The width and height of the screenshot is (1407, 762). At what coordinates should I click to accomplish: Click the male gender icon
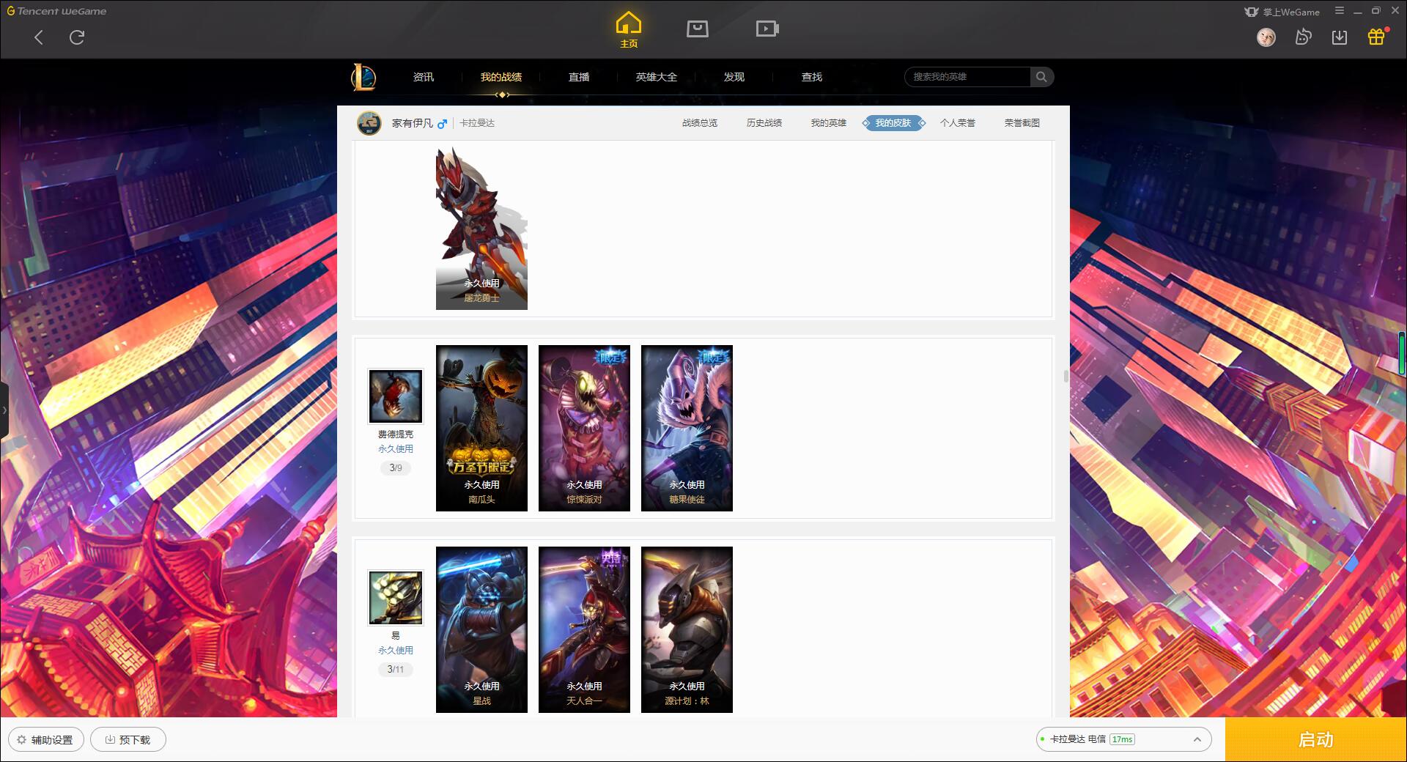point(442,124)
